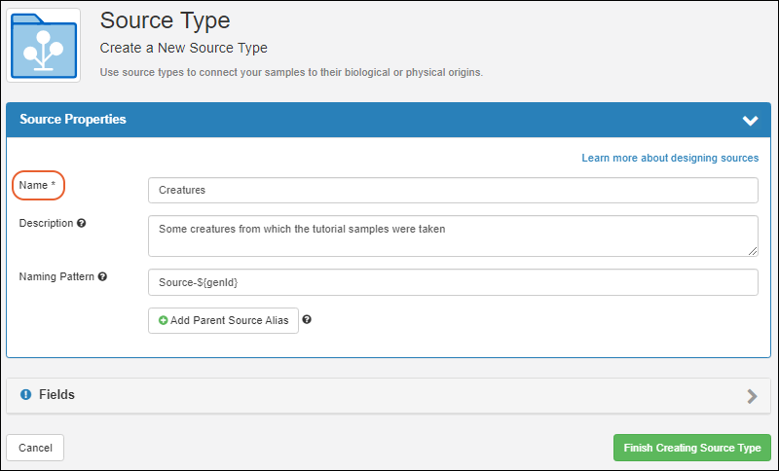Image resolution: width=779 pixels, height=471 pixels.
Task: Open Learn more about designing sources link
Action: (x=670, y=158)
